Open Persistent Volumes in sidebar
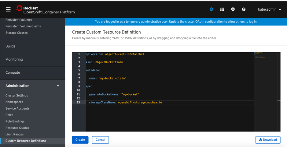The height and width of the screenshot is (147, 287). (x=19, y=20)
